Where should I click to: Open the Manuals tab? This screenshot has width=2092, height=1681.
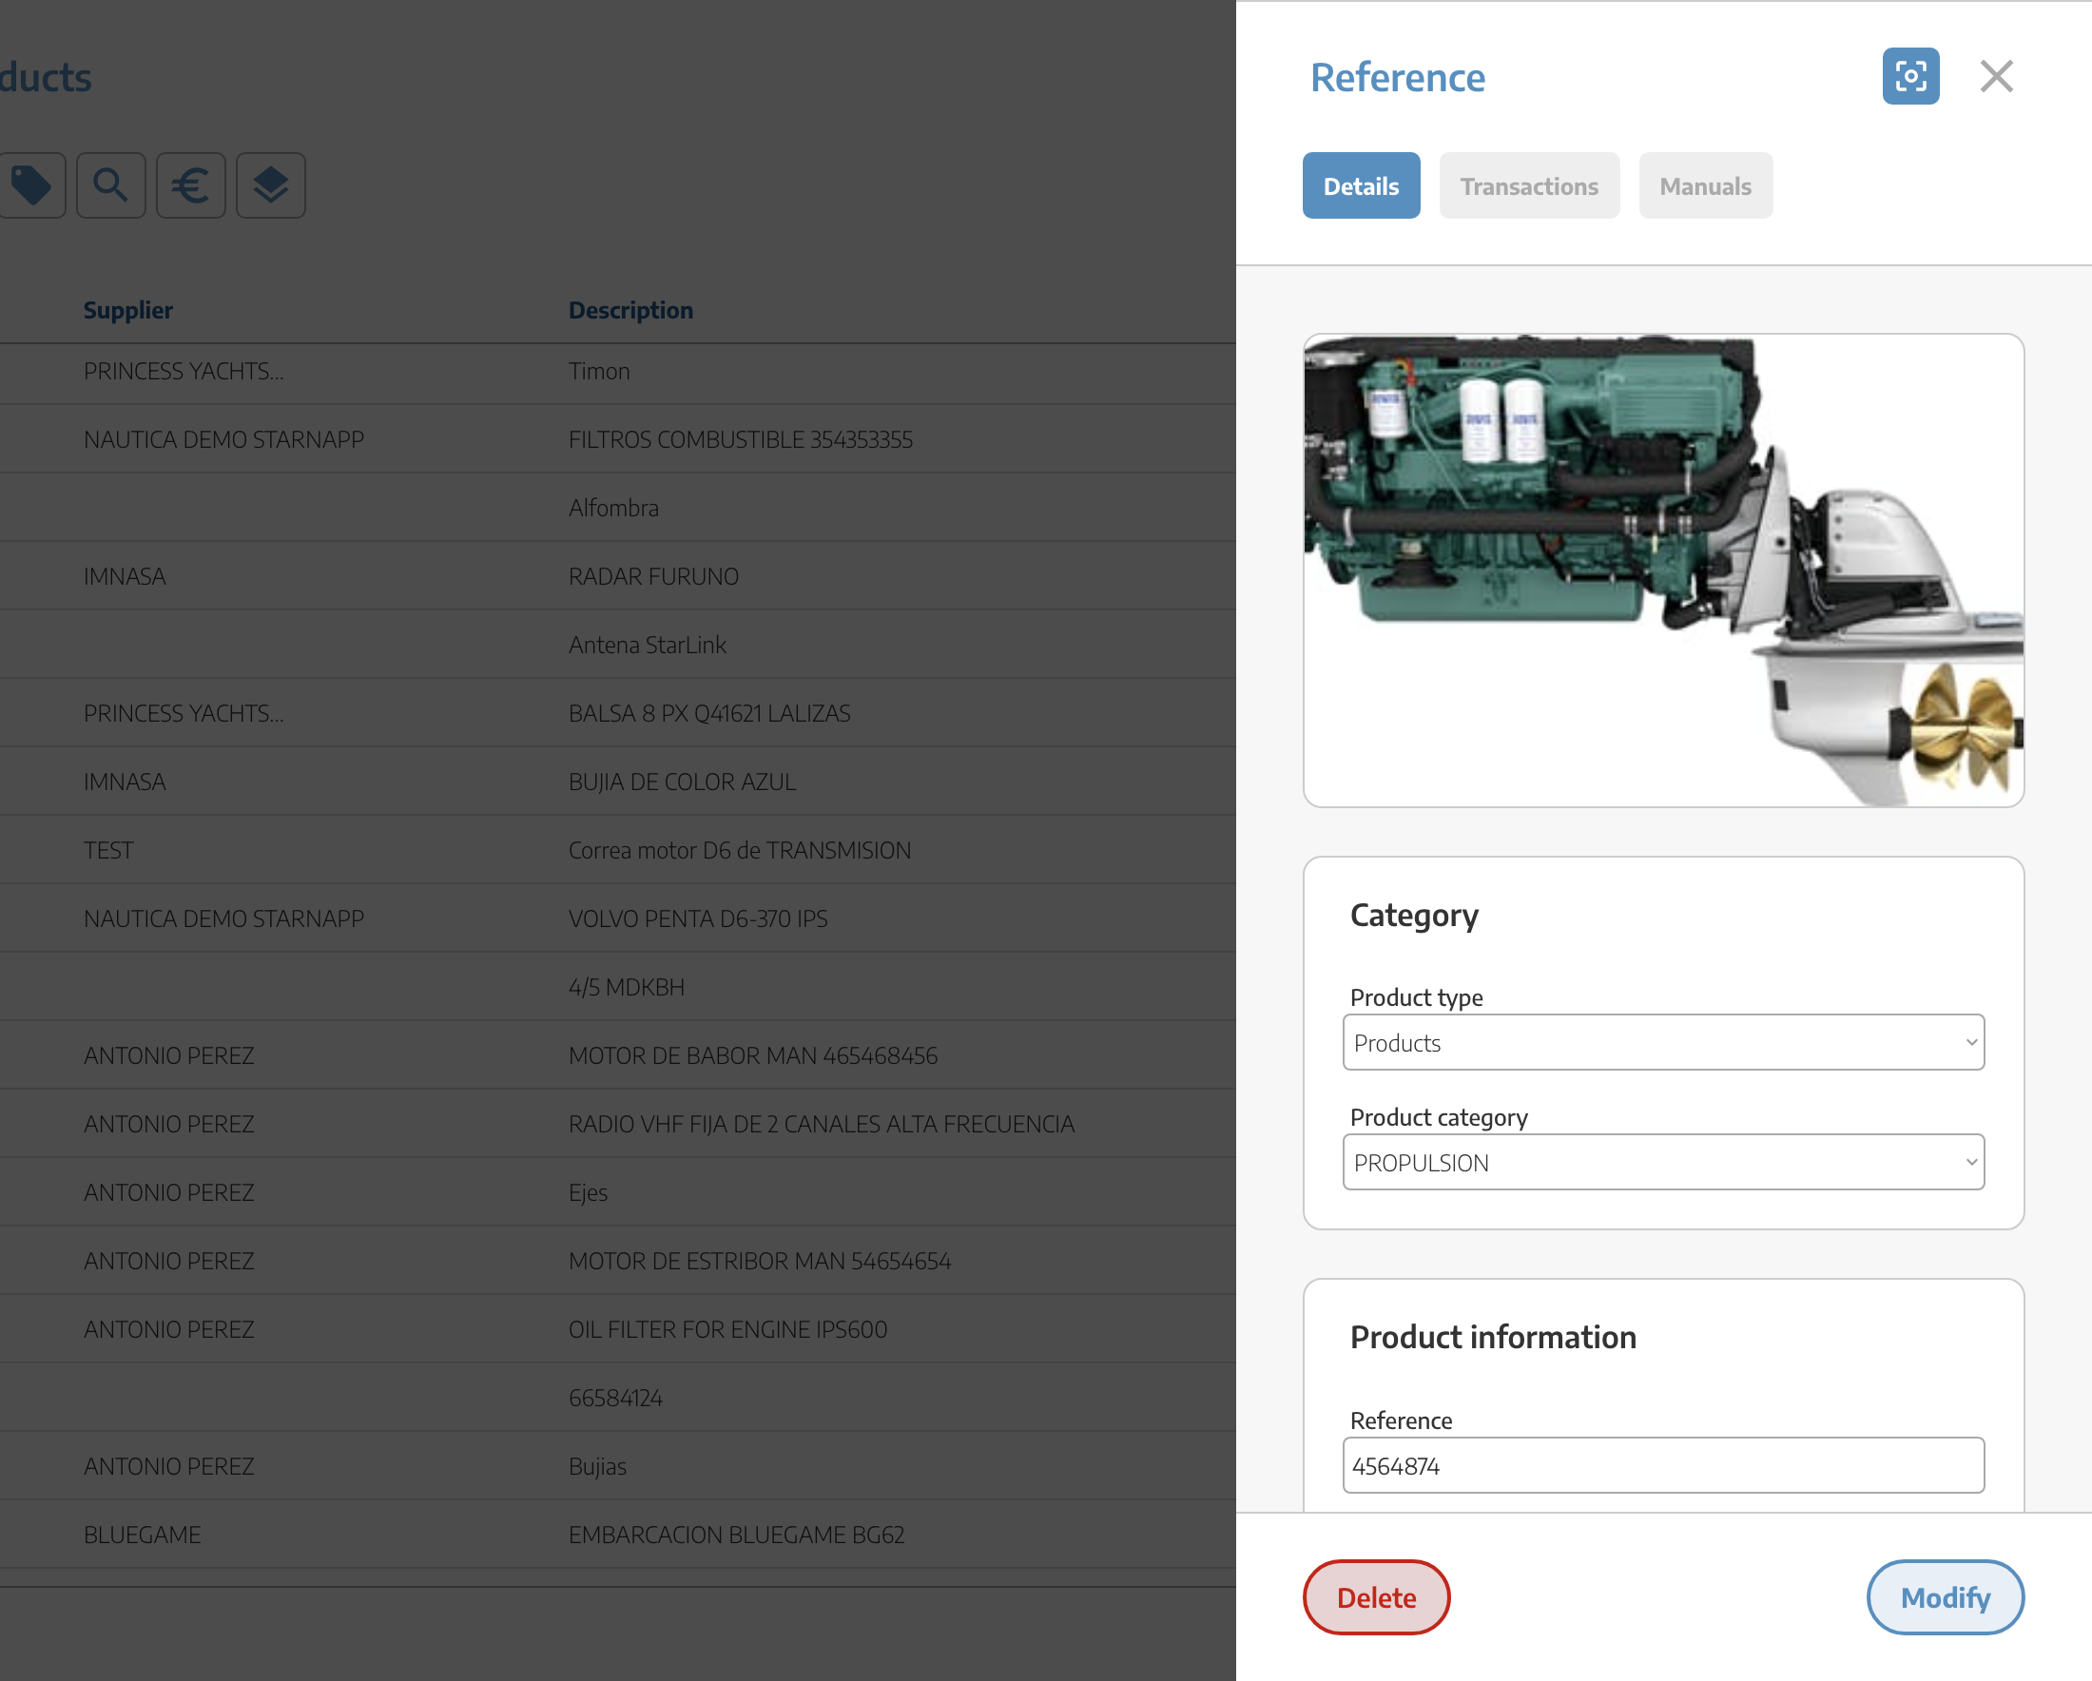(1705, 185)
